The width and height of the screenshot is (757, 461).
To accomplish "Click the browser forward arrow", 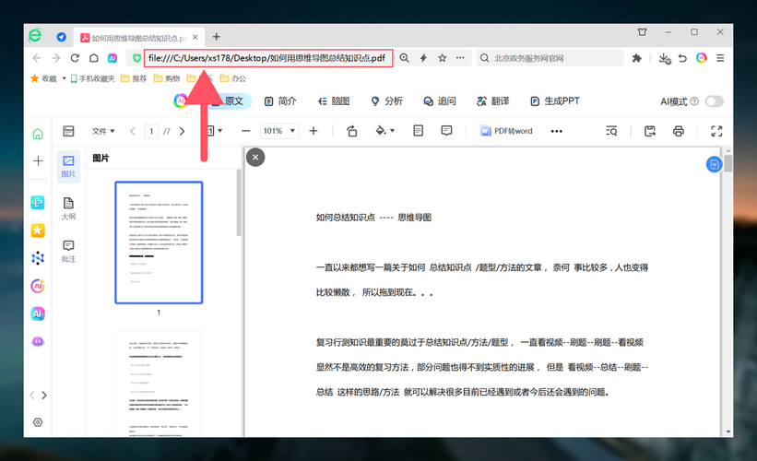I will pos(56,58).
